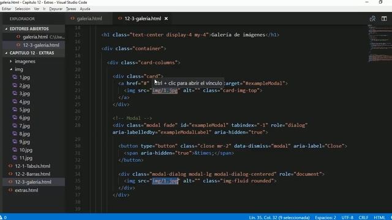This screenshot has height=220, width=392.
Task: Close the 12-3-galeria.html tab
Action: [166, 19]
